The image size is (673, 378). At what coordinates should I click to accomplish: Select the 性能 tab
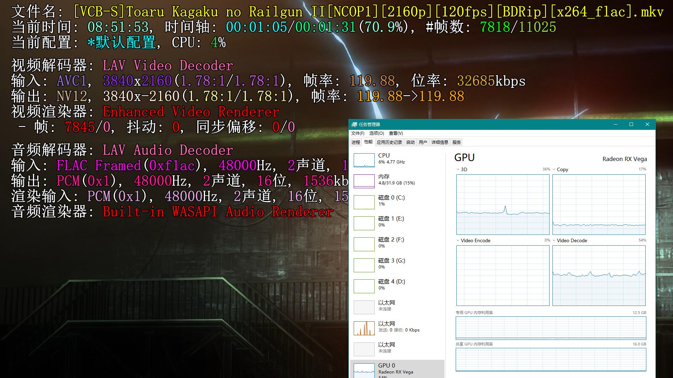pos(368,142)
